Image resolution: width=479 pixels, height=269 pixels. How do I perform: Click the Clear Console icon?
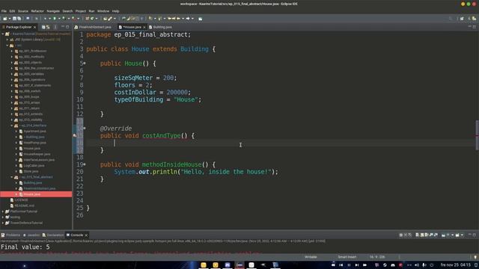coord(417,235)
